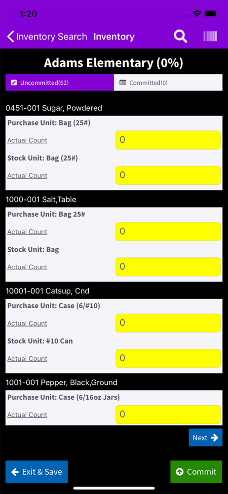Open the barcode scanner icon
The height and width of the screenshot is (494, 228).
[x=210, y=36]
